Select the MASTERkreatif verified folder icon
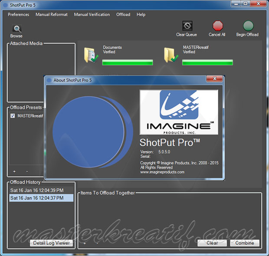This screenshot has width=269, height=256. tap(171, 55)
